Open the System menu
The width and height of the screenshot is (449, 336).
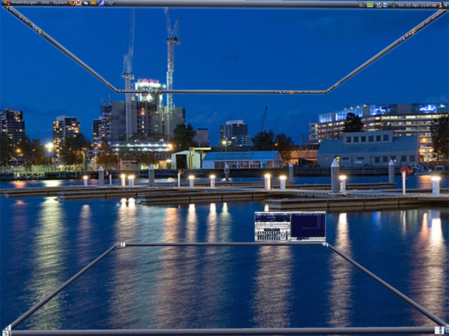click(x=60, y=3)
